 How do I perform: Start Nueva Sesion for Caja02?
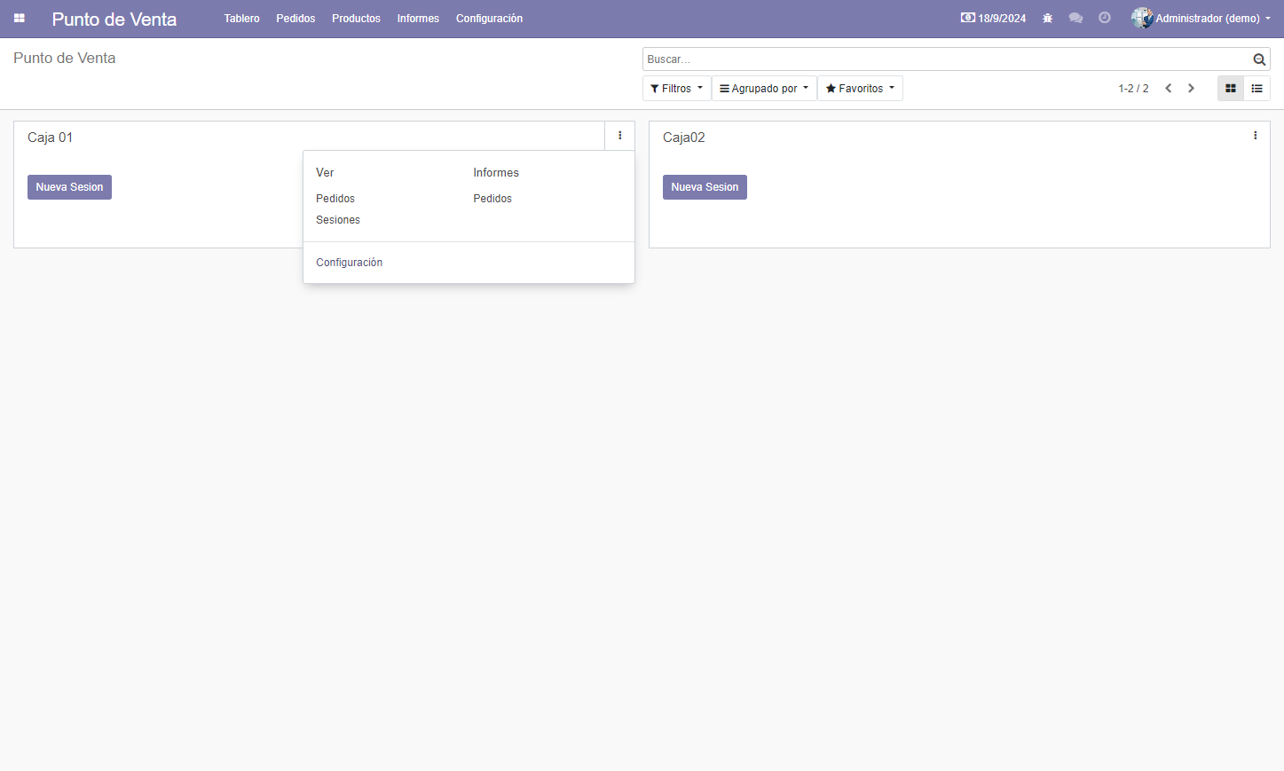(x=705, y=187)
